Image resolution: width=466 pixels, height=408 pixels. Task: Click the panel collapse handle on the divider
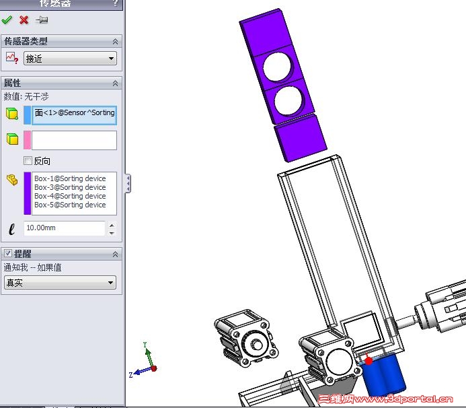128,183
